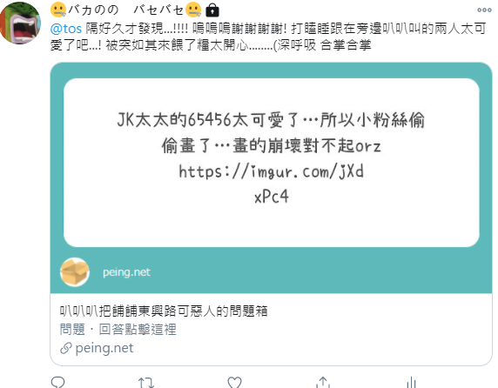498x388 pixels.
Task: Click the share upload icon
Action: click(323, 382)
